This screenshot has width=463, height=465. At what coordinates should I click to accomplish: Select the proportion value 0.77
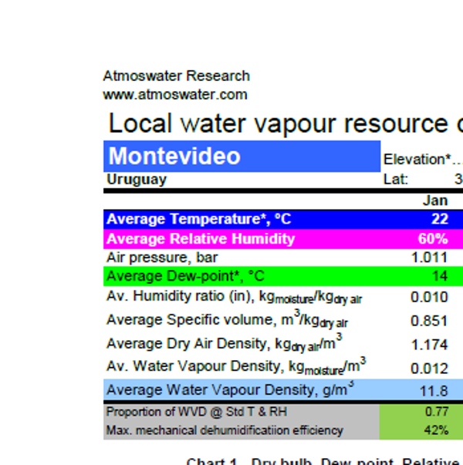click(437, 412)
